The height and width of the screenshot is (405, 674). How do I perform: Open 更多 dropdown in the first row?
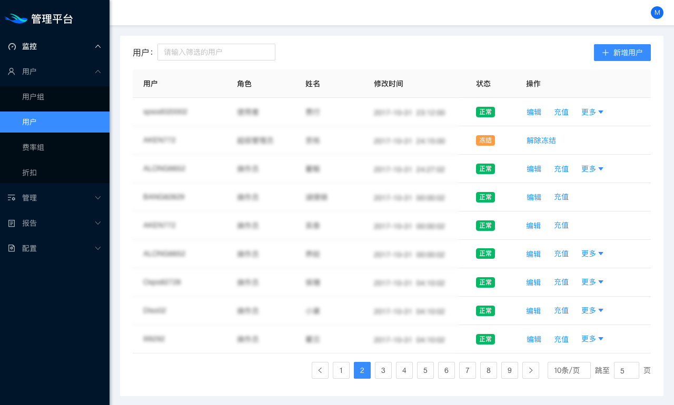[x=592, y=112]
